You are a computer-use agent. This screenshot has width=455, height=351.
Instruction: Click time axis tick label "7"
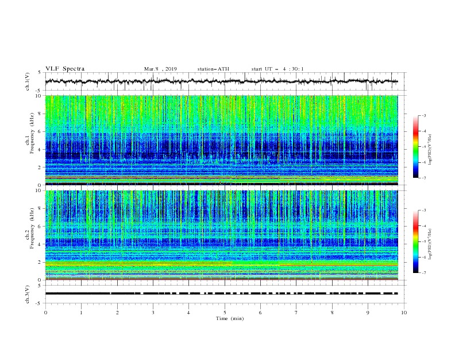coord(296,313)
